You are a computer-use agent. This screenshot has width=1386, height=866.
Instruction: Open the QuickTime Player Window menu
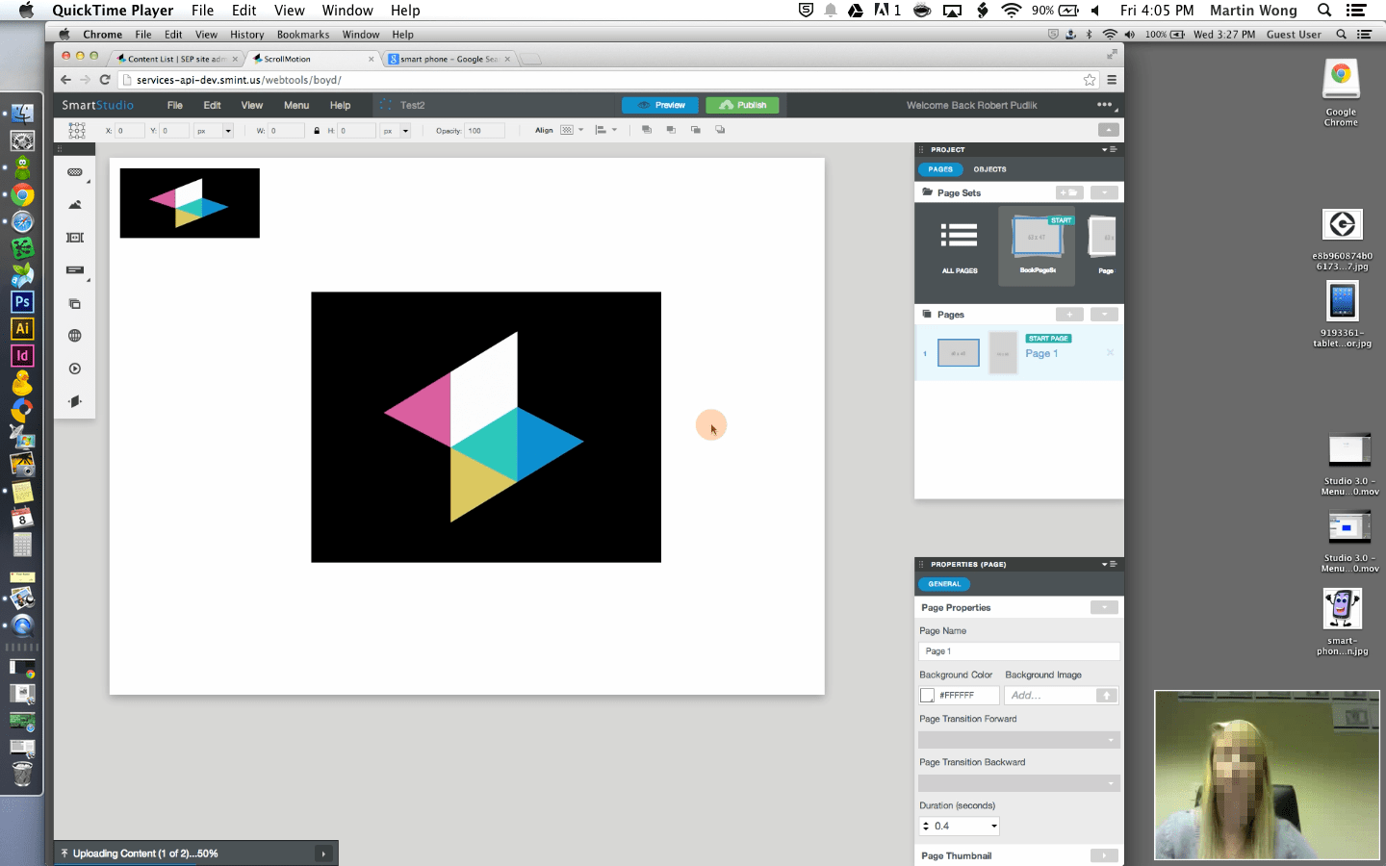(346, 11)
